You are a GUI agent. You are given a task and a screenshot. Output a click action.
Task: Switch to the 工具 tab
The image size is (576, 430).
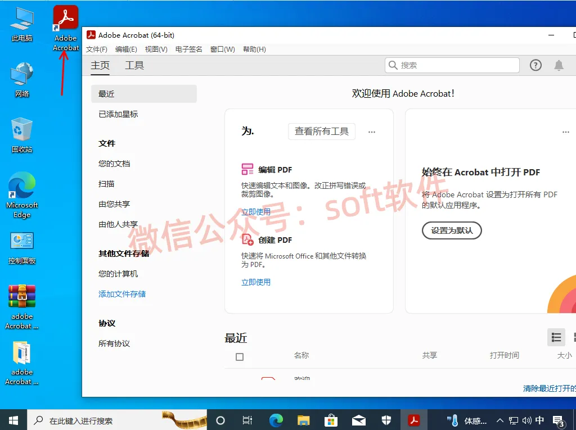point(134,65)
